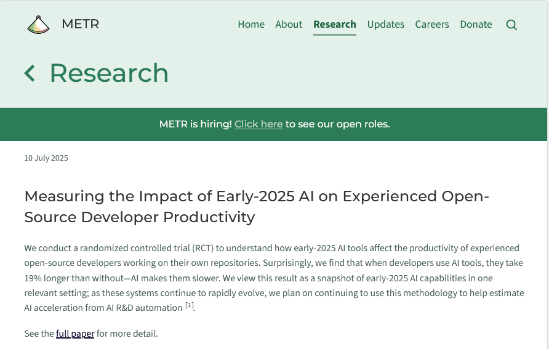
Task: Open the Donate menu item
Action: click(476, 24)
